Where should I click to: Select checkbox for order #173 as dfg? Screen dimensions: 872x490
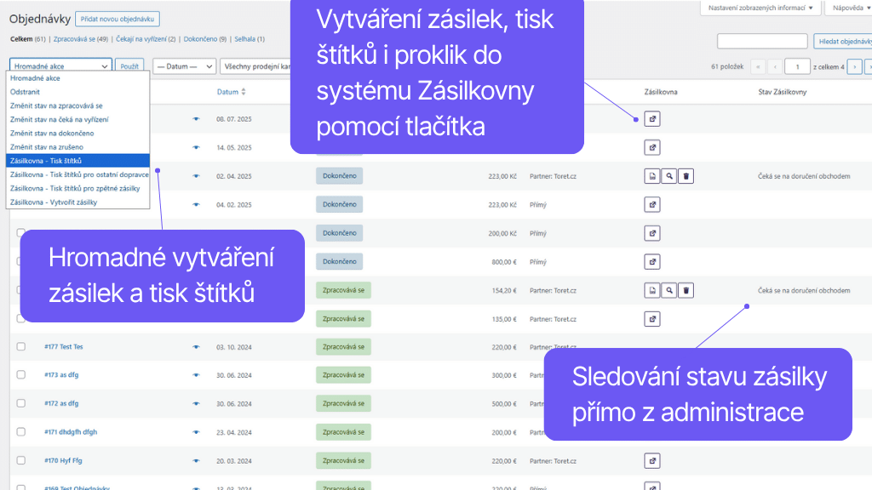pos(21,375)
